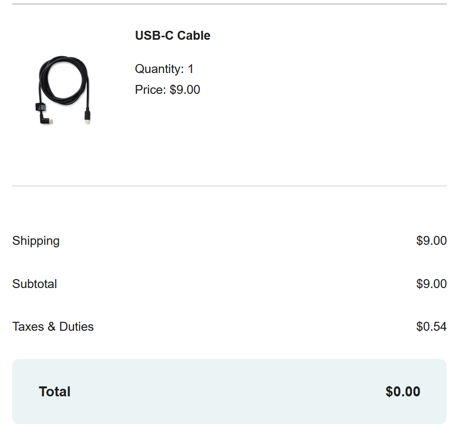Click the angled USB-C connector in the photo

[46, 119]
